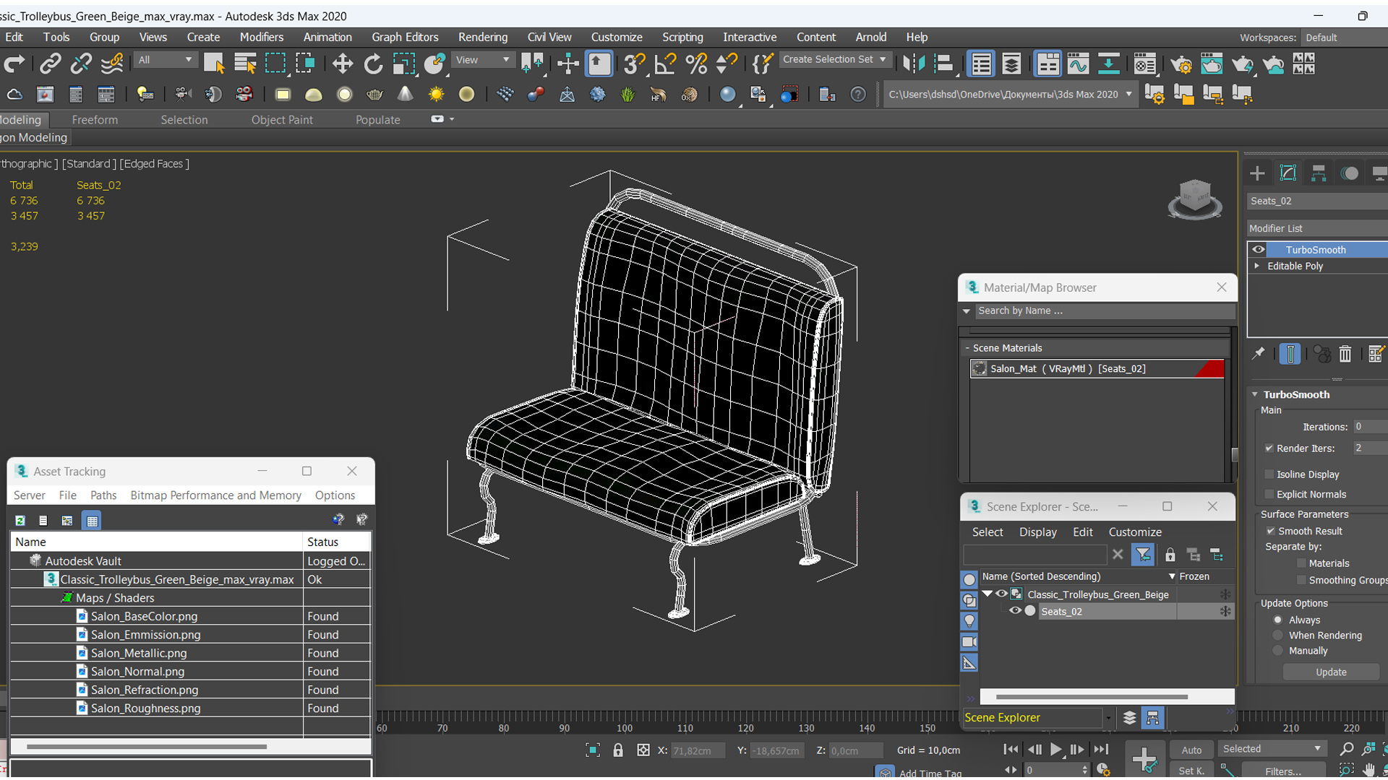Open the Modify command panel tab
Viewport: 1388px width, 780px height.
[1288, 173]
